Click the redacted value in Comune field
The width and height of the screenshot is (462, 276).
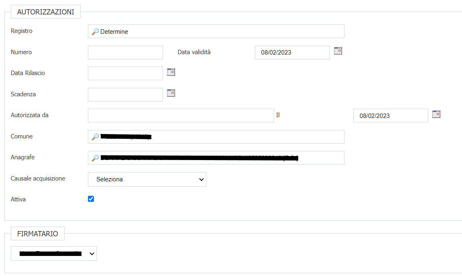(126, 137)
